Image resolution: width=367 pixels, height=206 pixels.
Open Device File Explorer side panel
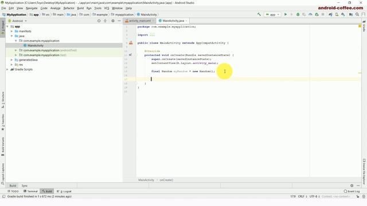(364, 171)
